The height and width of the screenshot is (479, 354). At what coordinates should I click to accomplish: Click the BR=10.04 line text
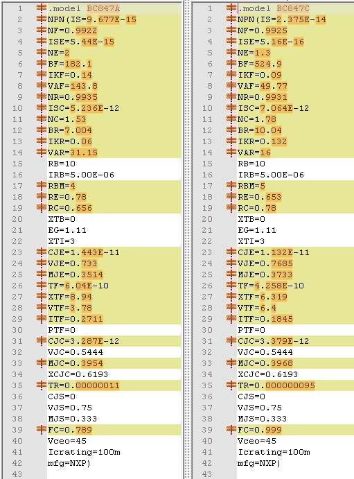[260, 130]
